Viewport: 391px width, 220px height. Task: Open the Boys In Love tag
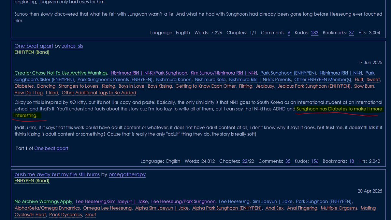point(131,86)
